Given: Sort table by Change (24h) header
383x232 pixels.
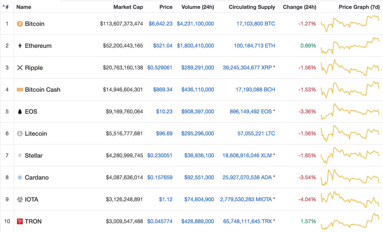Looking at the screenshot, I should 299,7.
